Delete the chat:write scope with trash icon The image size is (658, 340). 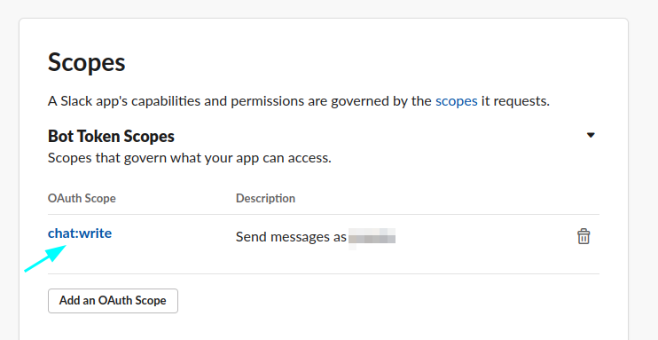(584, 236)
